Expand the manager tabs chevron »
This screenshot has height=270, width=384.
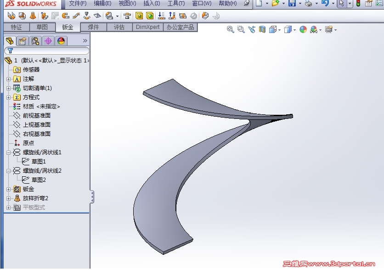[85, 40]
